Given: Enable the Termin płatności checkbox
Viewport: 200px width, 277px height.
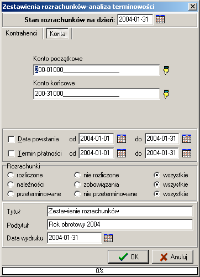Looking at the screenshot, I should (x=11, y=153).
